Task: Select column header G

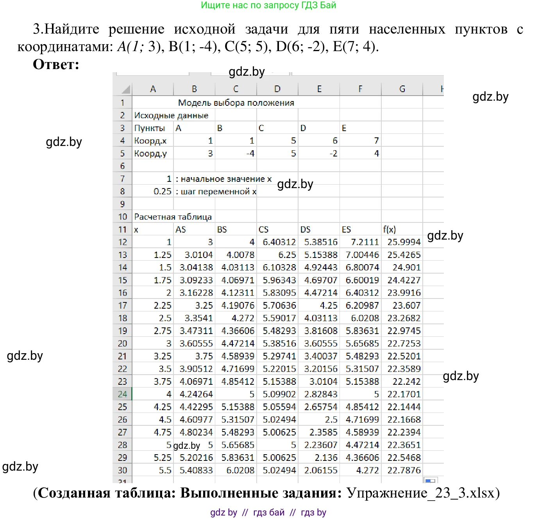Action: click(x=402, y=89)
